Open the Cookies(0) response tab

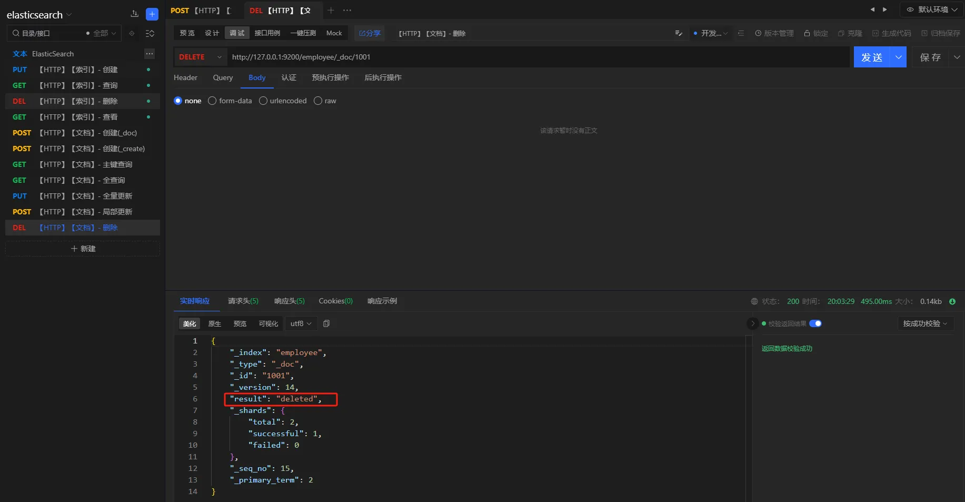click(x=335, y=301)
